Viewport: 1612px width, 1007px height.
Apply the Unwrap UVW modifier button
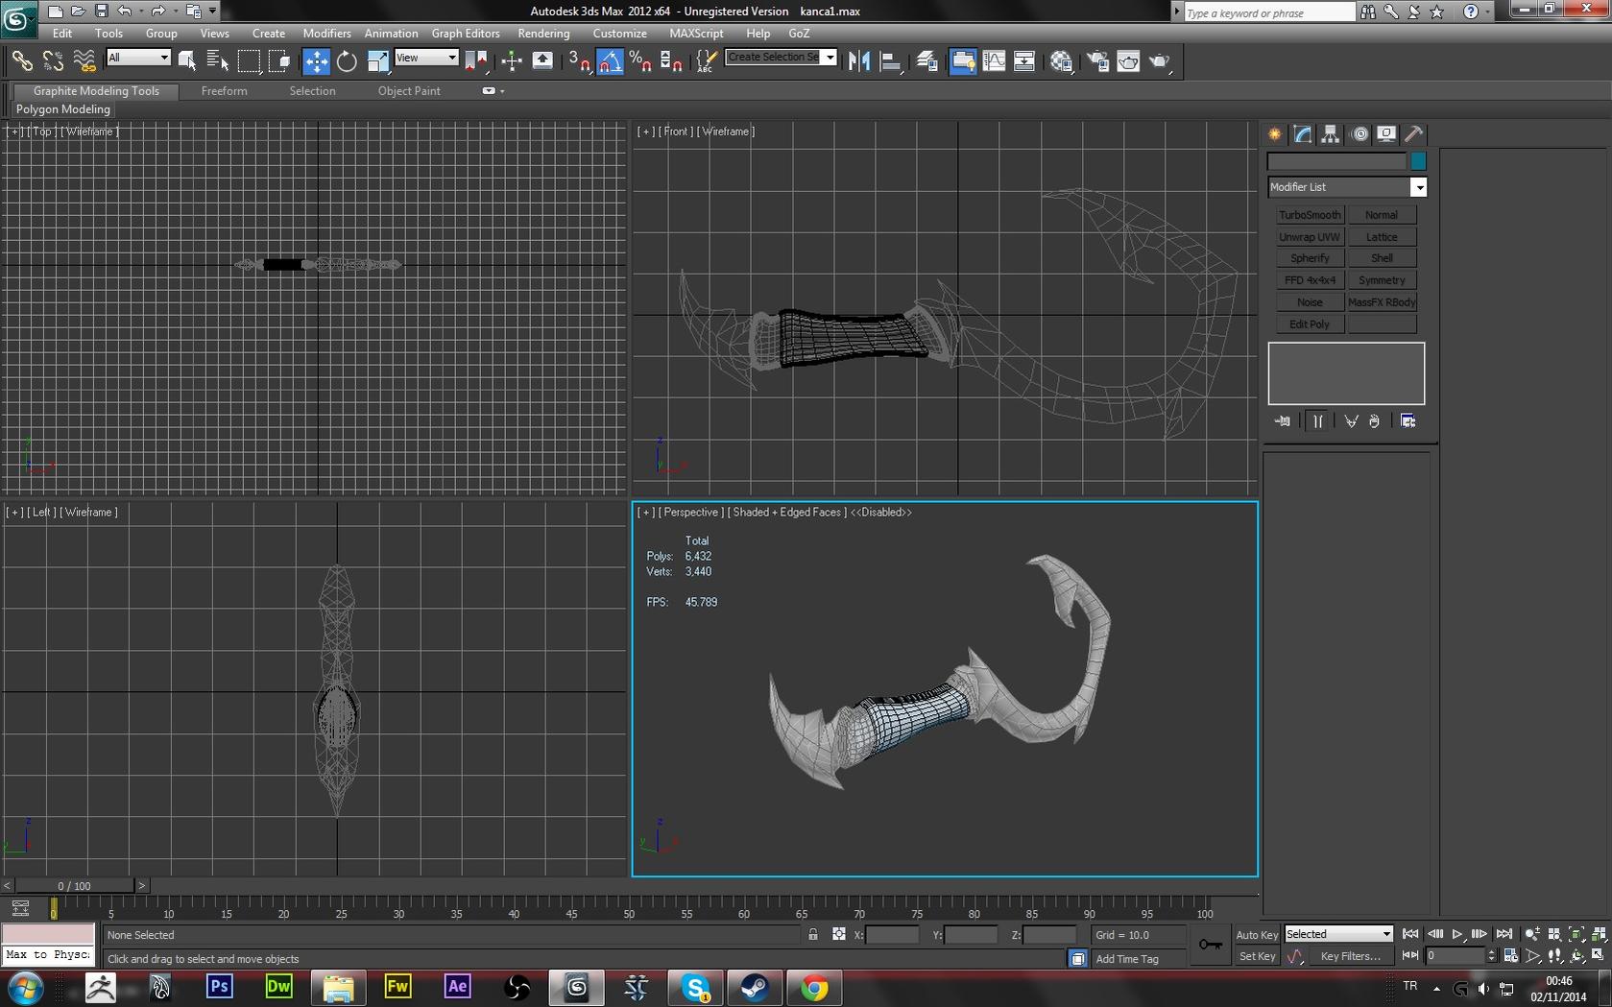tap(1310, 237)
